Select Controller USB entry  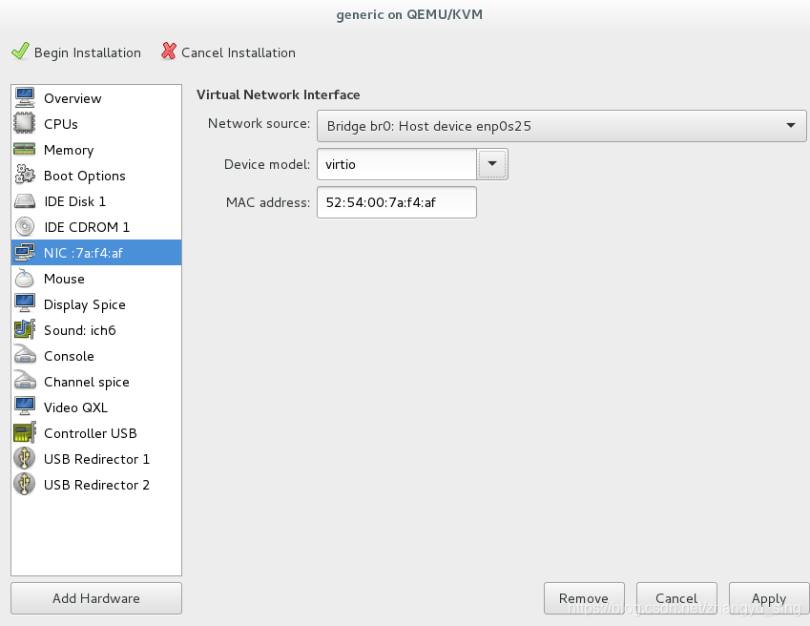[96, 434]
